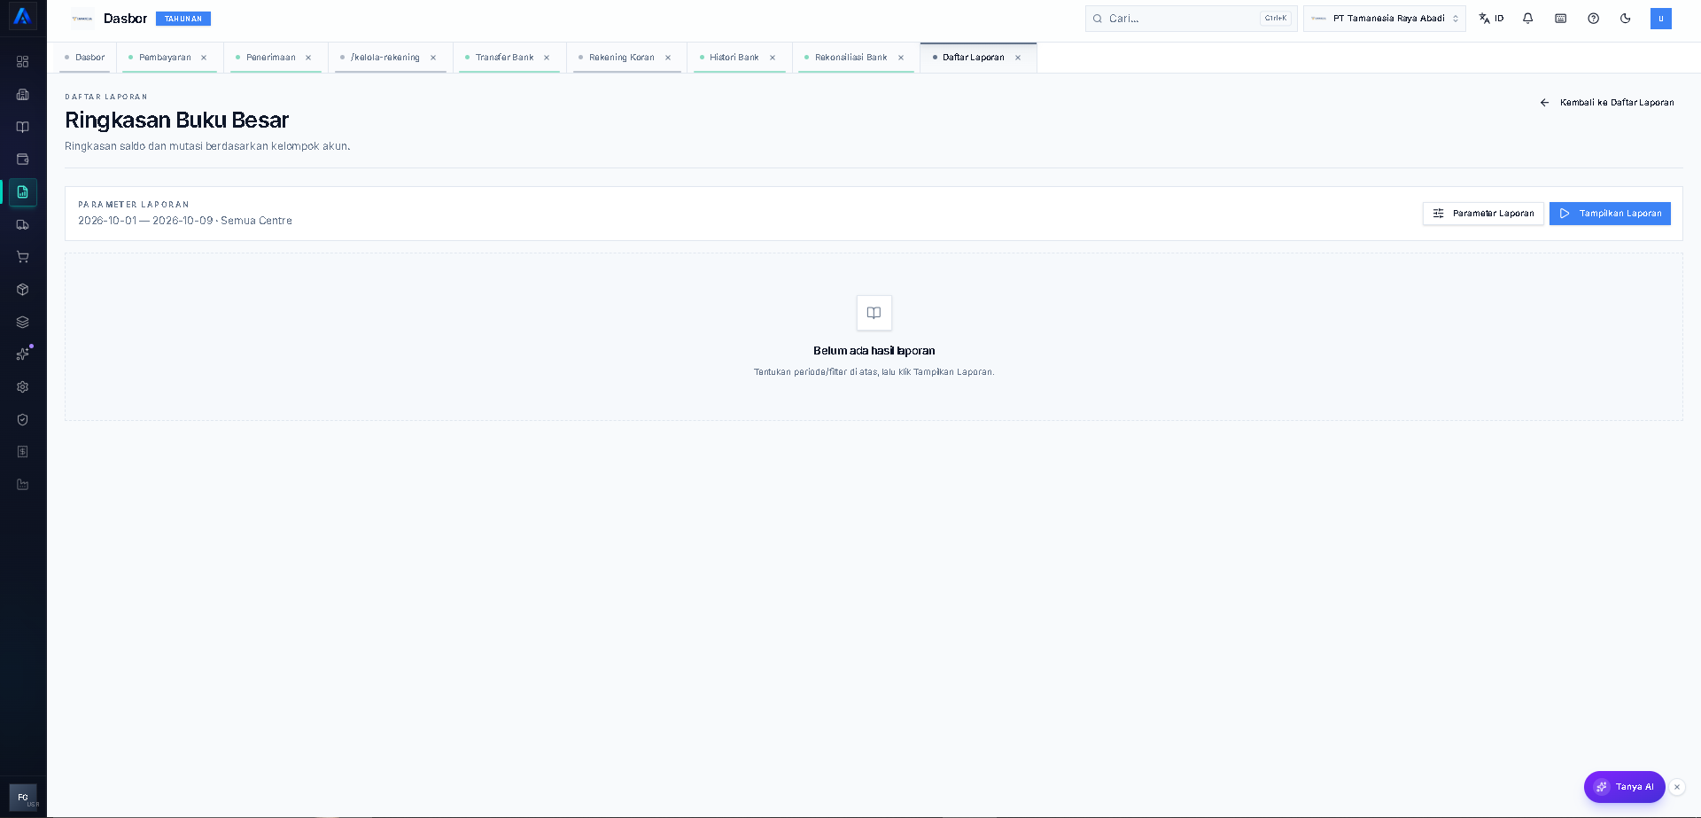Open the help question mark icon
Screen dimensions: 1701x818
(1593, 19)
